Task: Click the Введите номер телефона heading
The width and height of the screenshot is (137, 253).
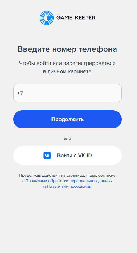Action: (67, 49)
